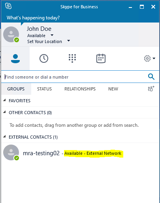Open the Contacts view icon

click(x=15, y=58)
